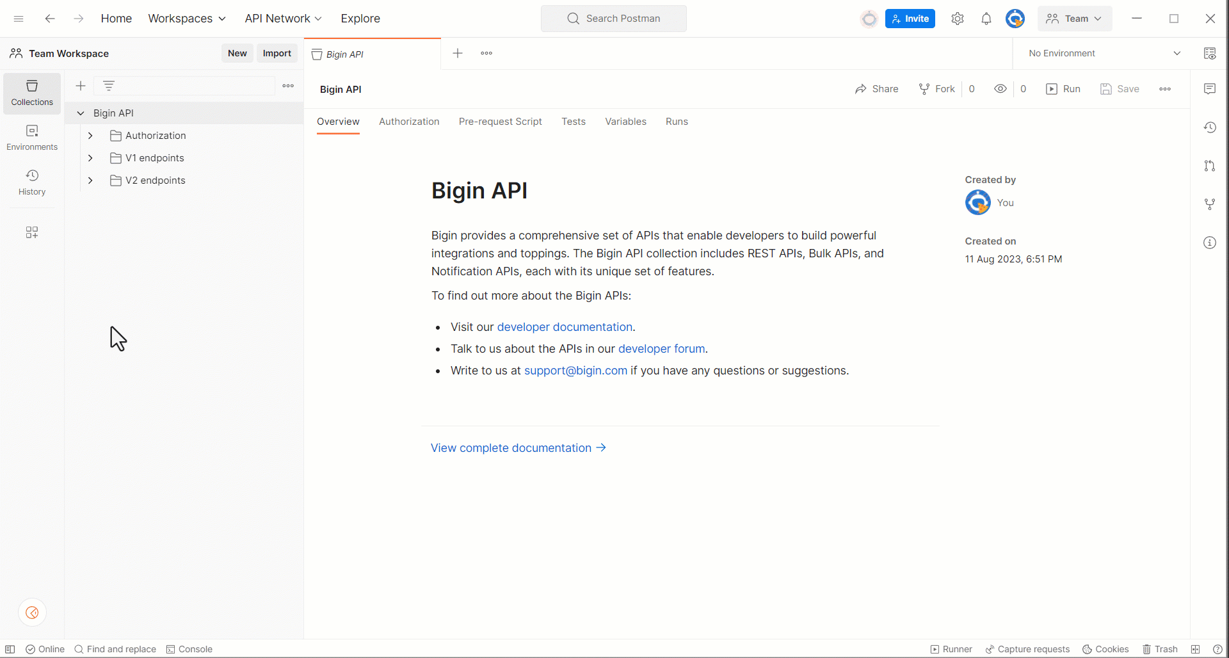Image resolution: width=1229 pixels, height=658 pixels.
Task: Open environment quick look icon
Action: click(1210, 53)
